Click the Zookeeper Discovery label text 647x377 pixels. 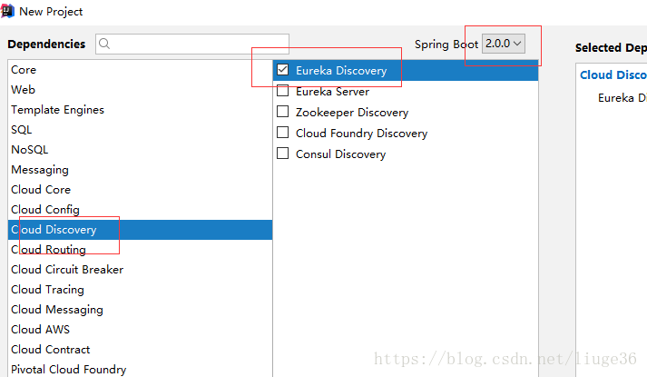tap(352, 113)
